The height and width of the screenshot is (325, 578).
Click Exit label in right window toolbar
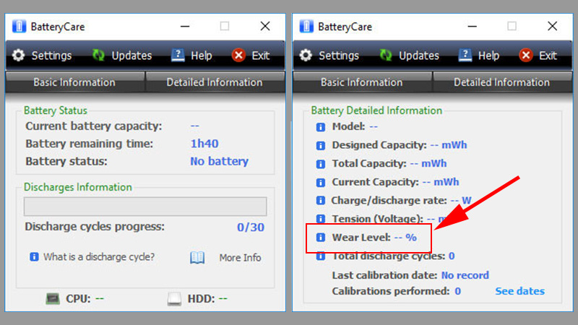click(x=548, y=56)
